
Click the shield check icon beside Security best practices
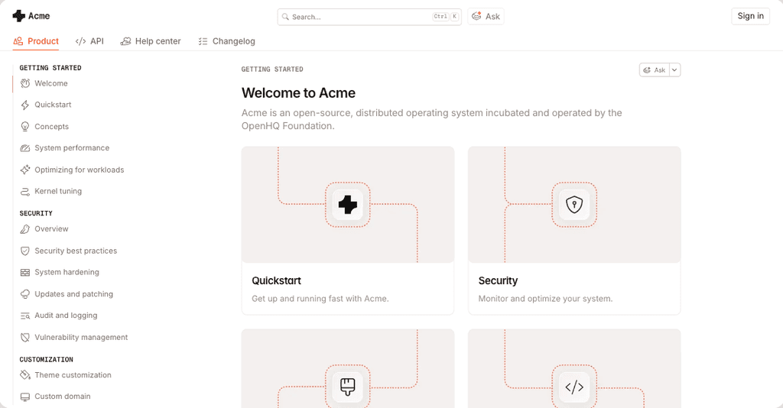click(25, 251)
